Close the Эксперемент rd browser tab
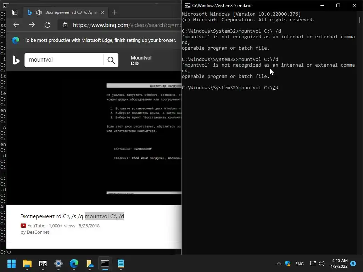This screenshot has width=363, height=272. [102, 12]
